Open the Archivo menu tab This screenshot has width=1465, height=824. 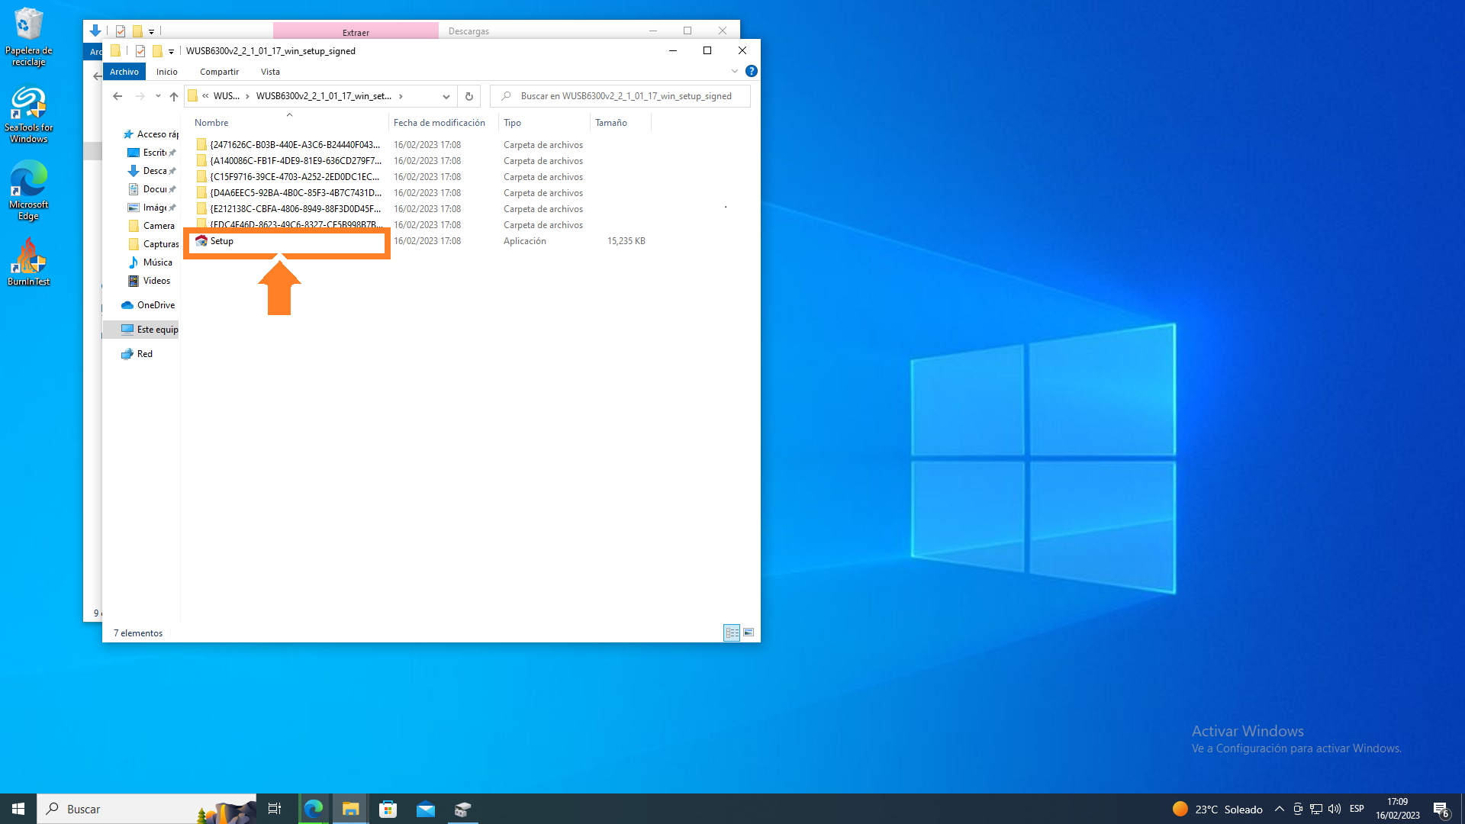pos(124,72)
